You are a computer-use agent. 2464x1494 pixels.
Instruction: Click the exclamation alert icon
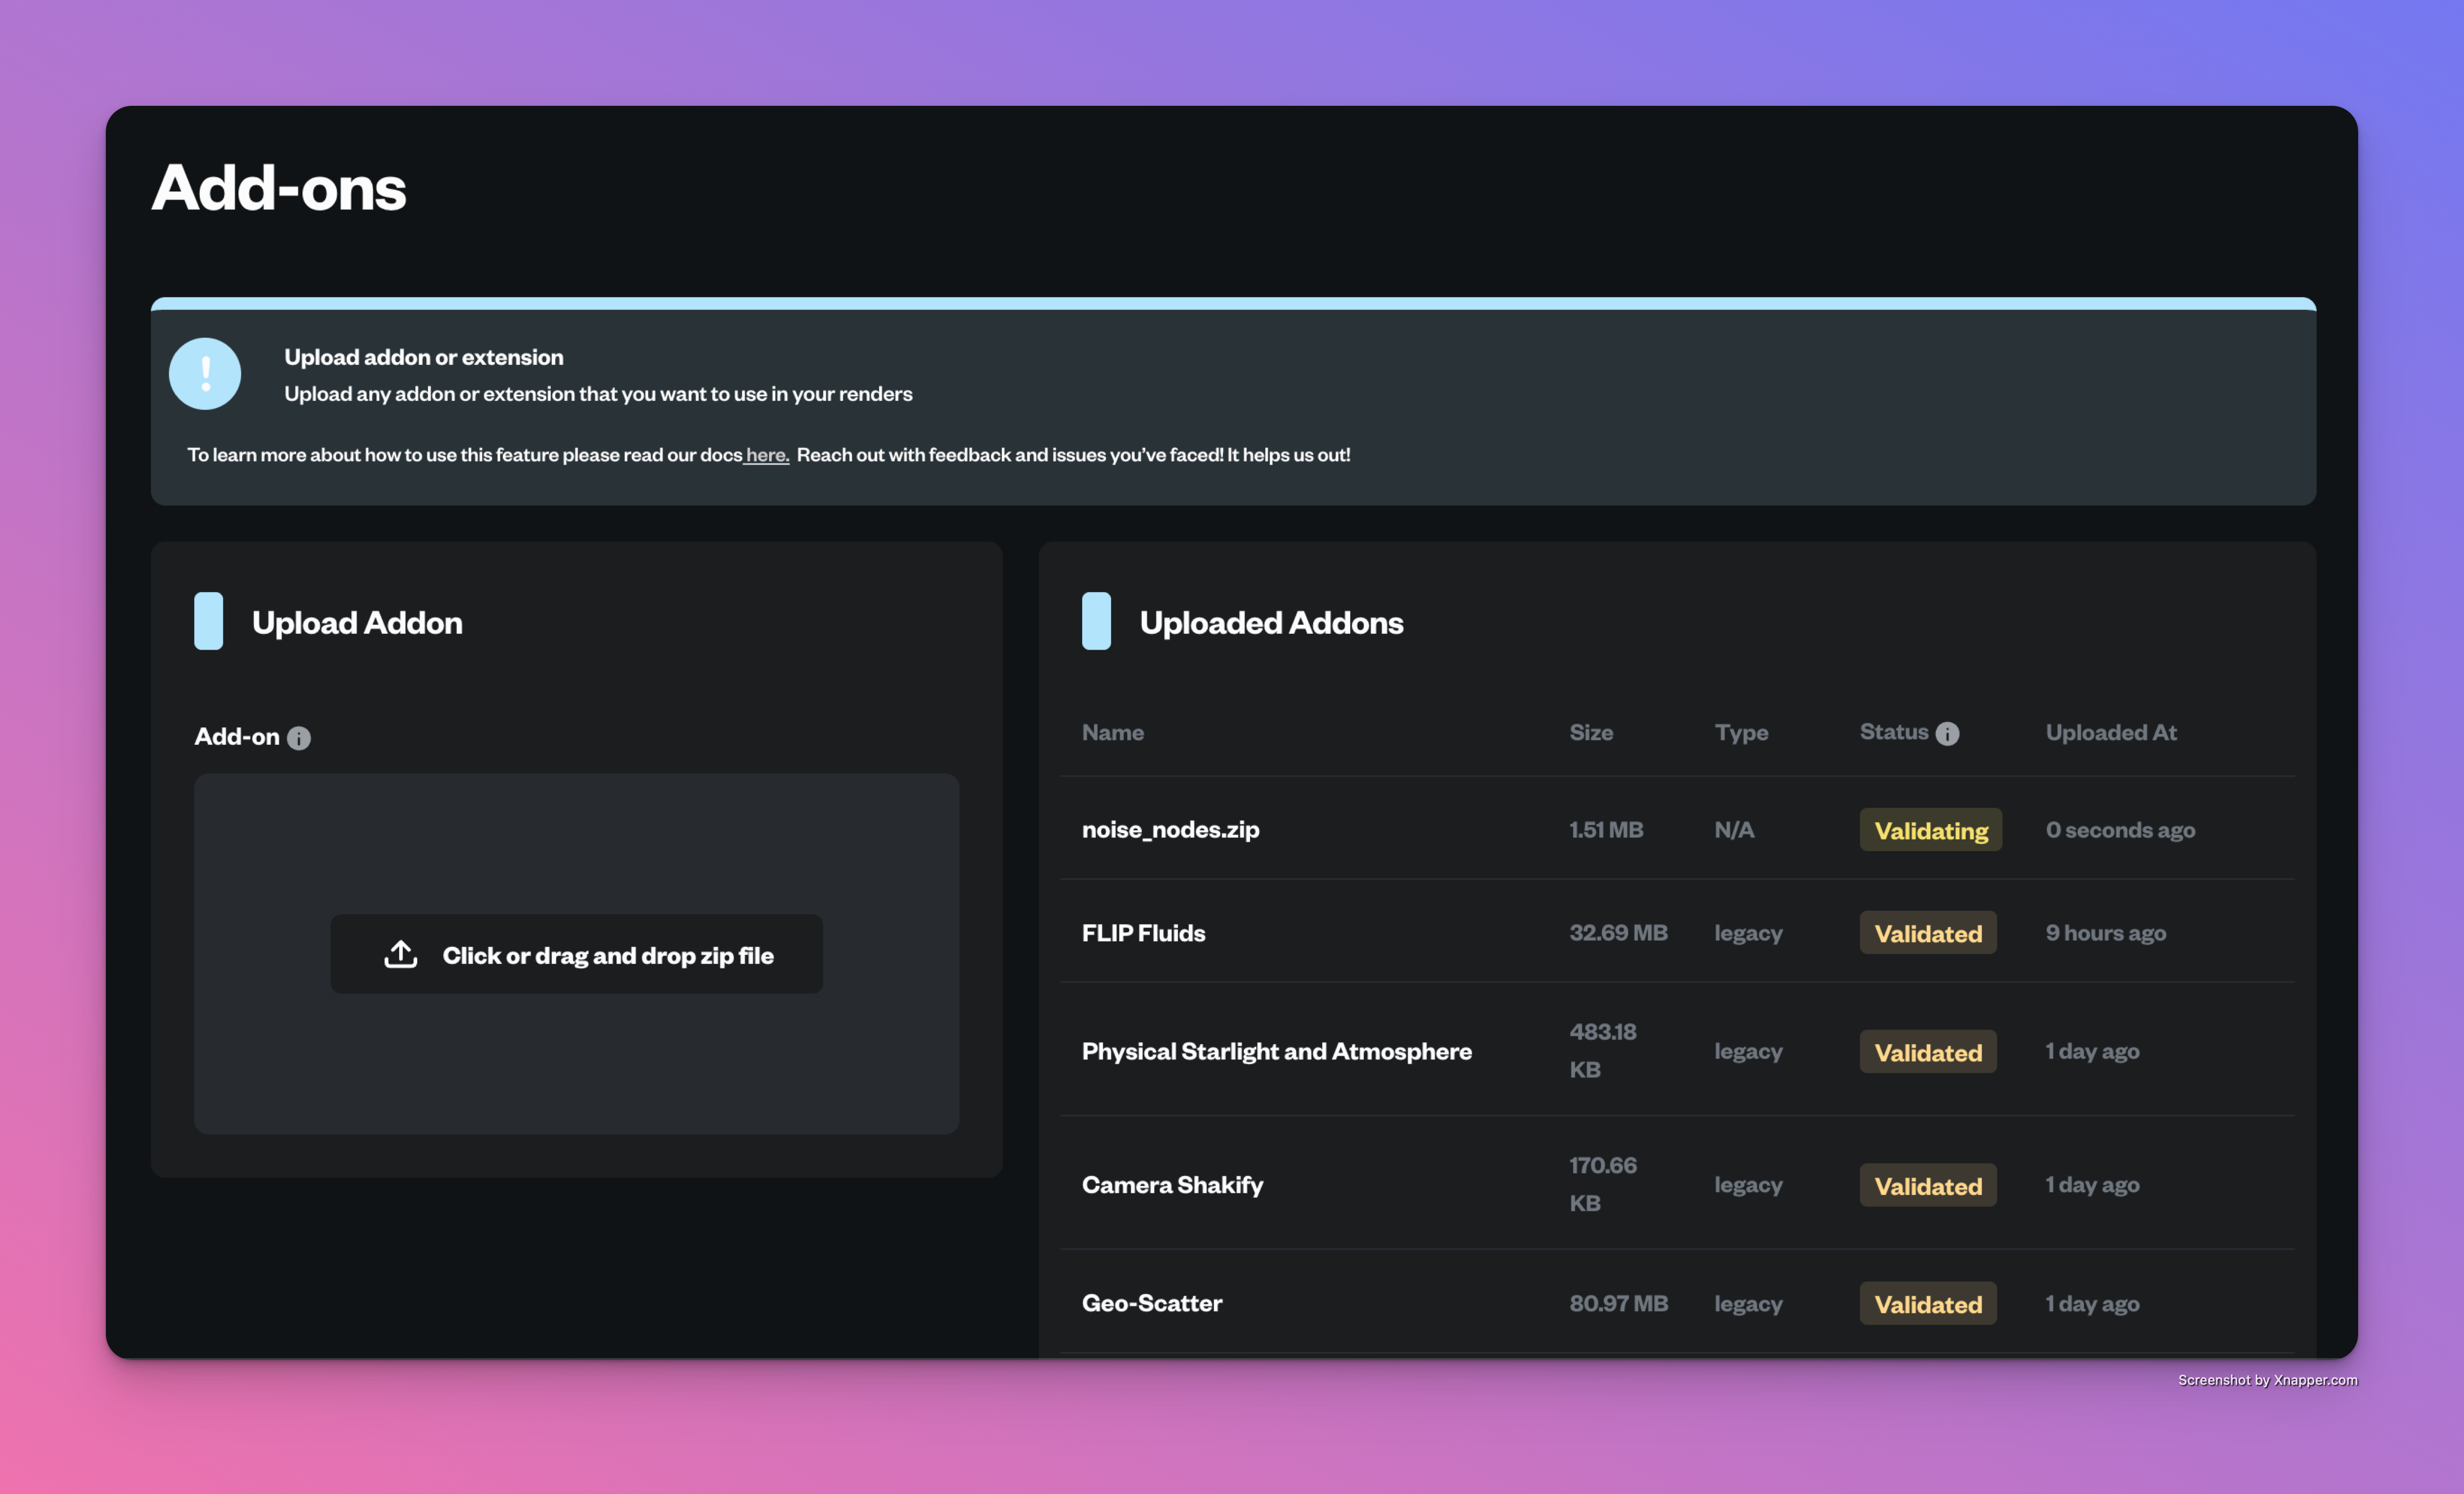[205, 374]
